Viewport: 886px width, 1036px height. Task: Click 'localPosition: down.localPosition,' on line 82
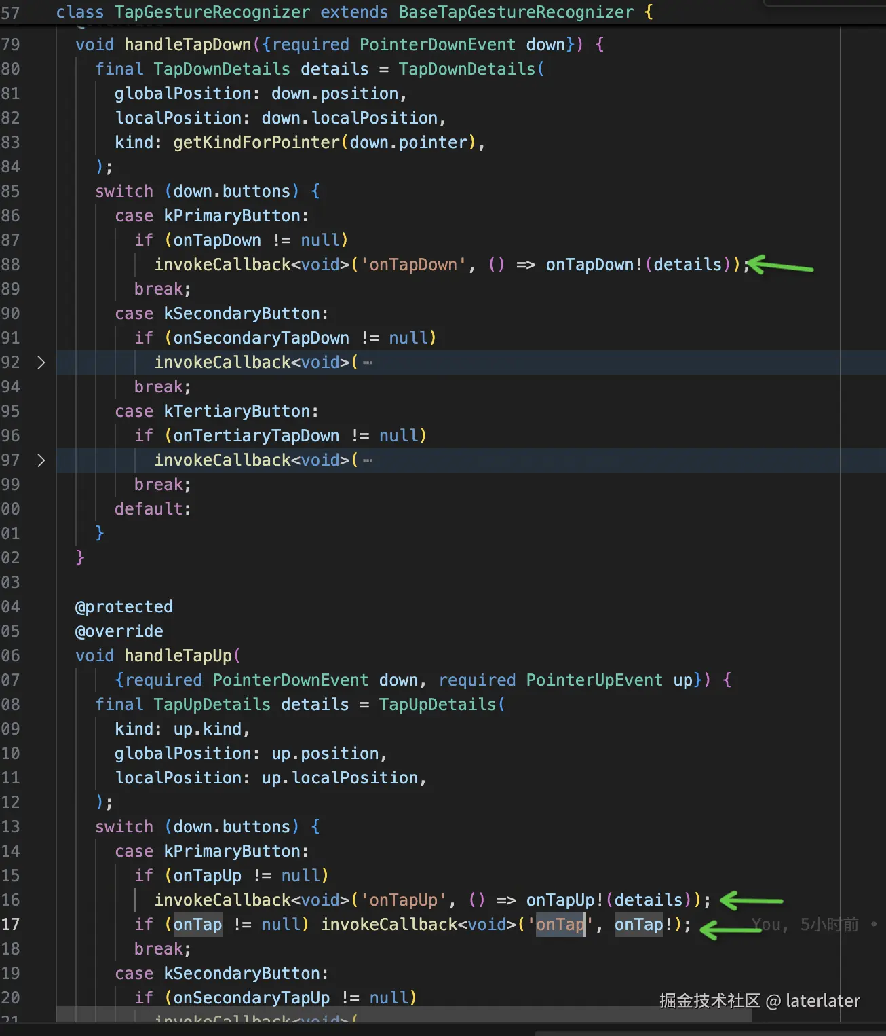coord(280,118)
